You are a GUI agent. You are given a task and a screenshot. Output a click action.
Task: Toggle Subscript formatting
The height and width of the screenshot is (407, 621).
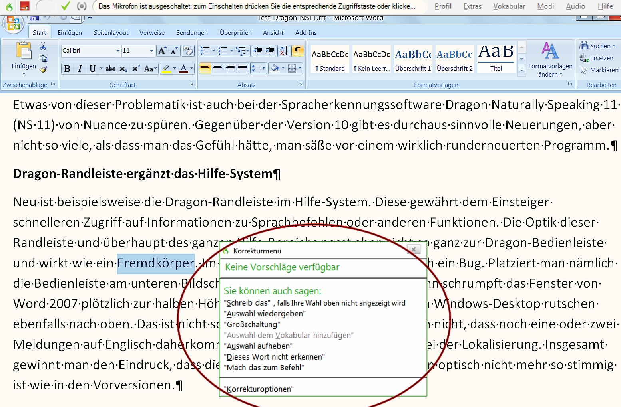[123, 69]
